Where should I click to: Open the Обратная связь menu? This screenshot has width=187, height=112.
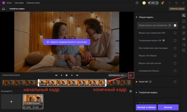pos(33,3)
